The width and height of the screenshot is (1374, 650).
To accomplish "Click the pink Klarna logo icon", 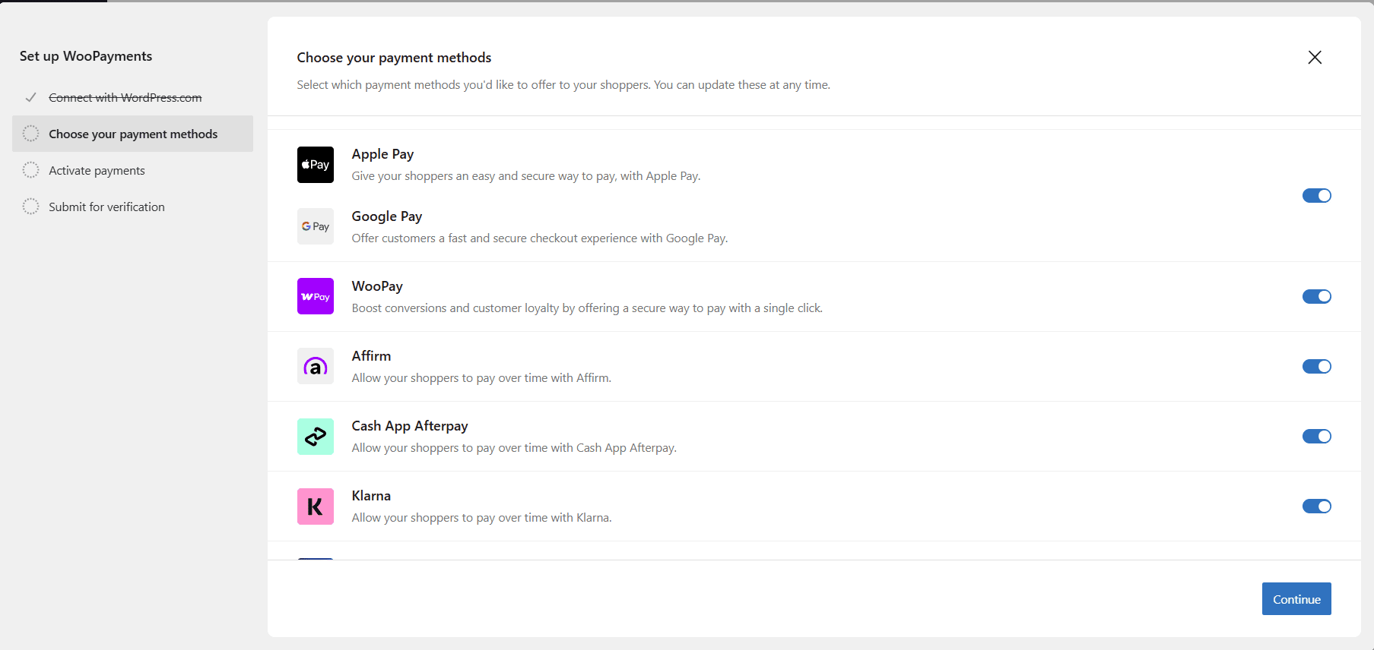I will tap(315, 506).
